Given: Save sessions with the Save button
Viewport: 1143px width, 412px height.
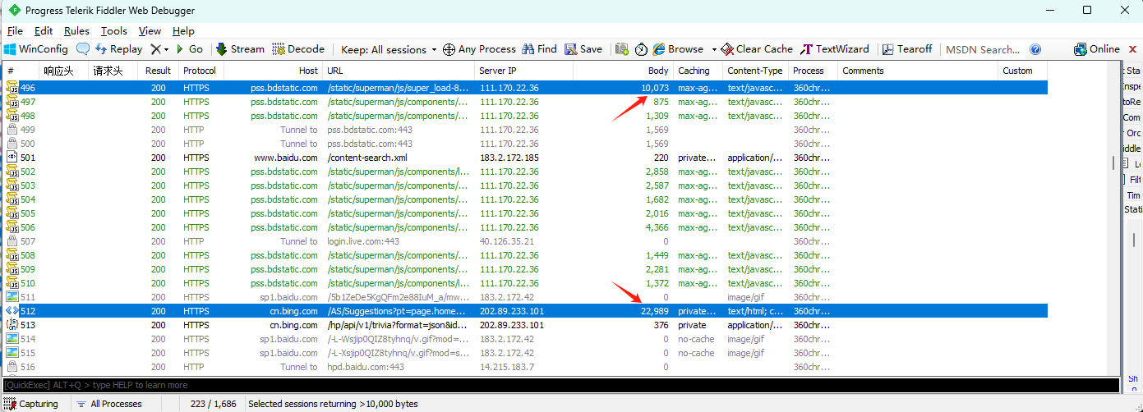Looking at the screenshot, I should 583,49.
